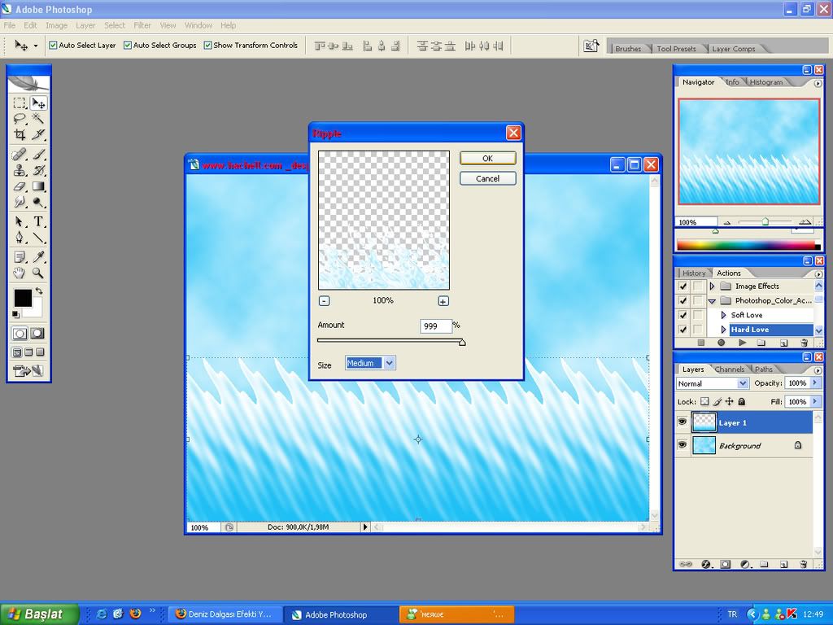Switch to the Histogram tab
Image resolution: width=833 pixels, height=625 pixels.
pos(766,82)
